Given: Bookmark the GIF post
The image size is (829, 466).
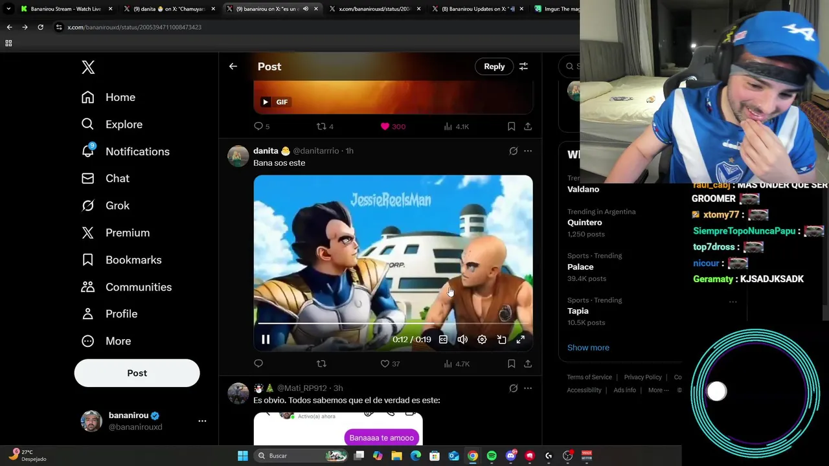Looking at the screenshot, I should click(511, 127).
